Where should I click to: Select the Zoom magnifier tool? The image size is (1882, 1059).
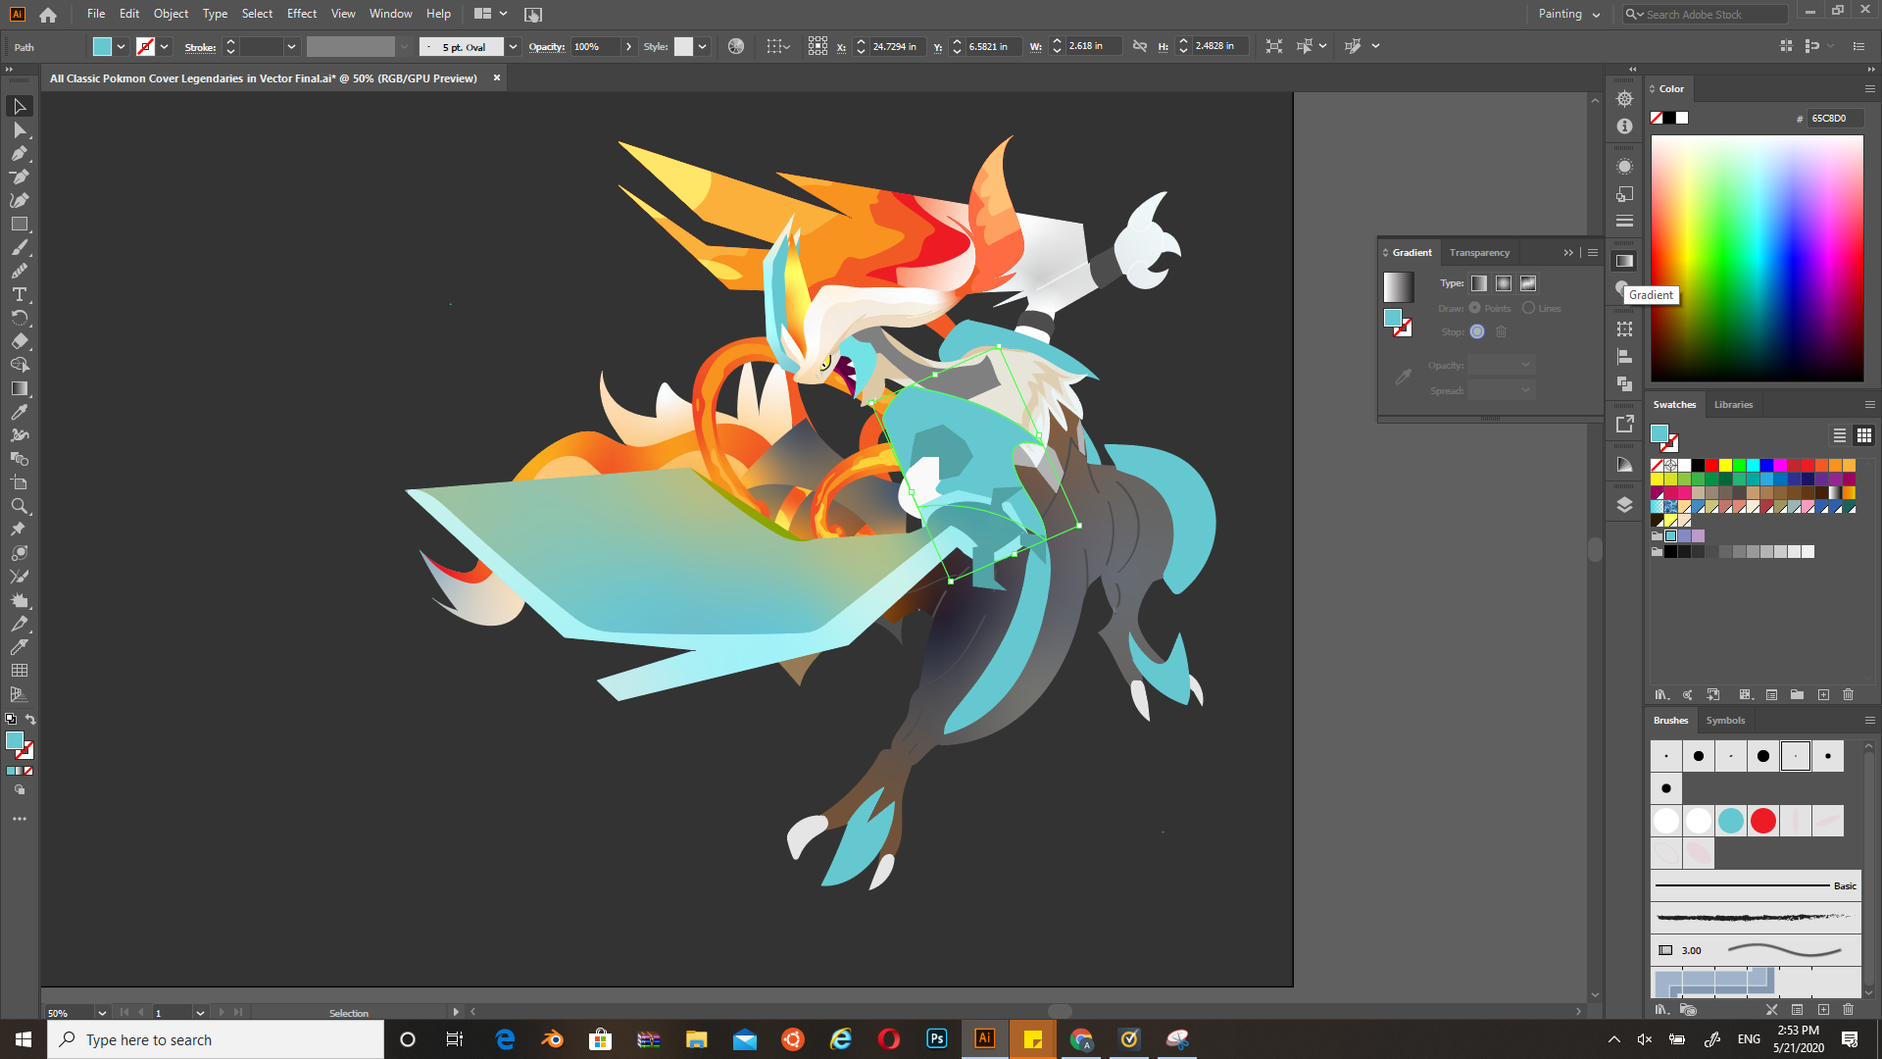(x=20, y=506)
